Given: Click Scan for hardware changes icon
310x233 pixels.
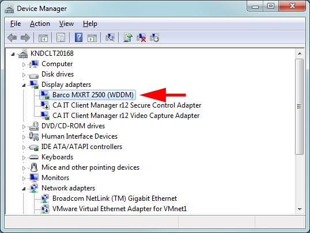Looking at the screenshot, I should [x=110, y=37].
